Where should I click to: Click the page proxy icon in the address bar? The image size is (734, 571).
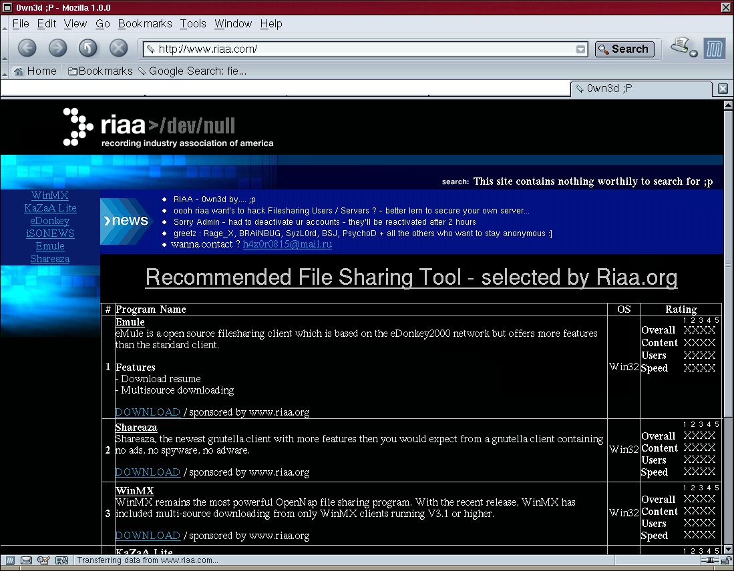tap(150, 49)
